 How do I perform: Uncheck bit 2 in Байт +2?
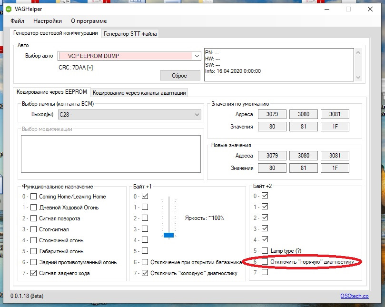click(x=265, y=218)
